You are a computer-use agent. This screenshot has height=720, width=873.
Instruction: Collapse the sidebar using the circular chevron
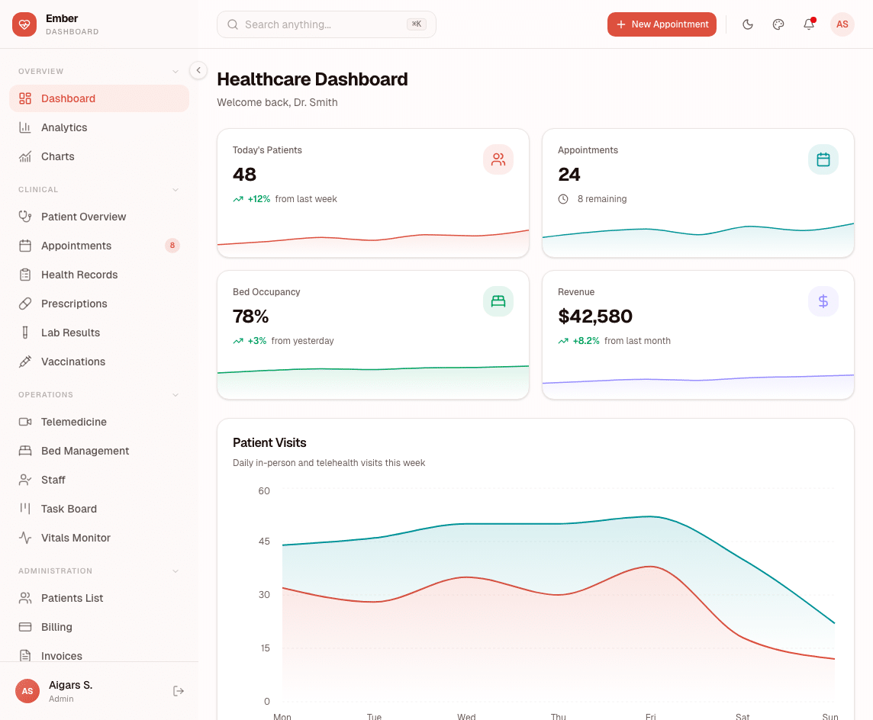point(198,70)
